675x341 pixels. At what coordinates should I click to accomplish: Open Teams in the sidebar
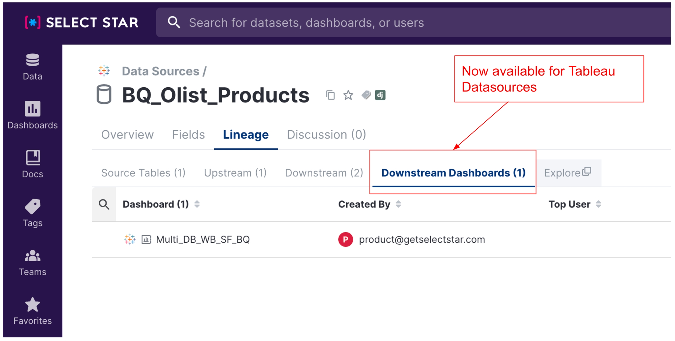(x=33, y=262)
